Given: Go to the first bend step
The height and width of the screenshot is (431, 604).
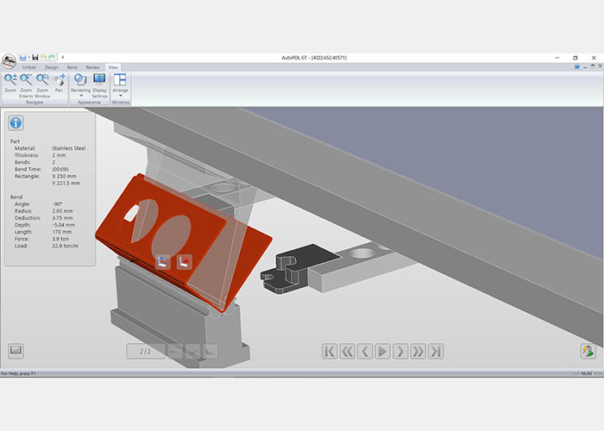Looking at the screenshot, I should (x=330, y=351).
